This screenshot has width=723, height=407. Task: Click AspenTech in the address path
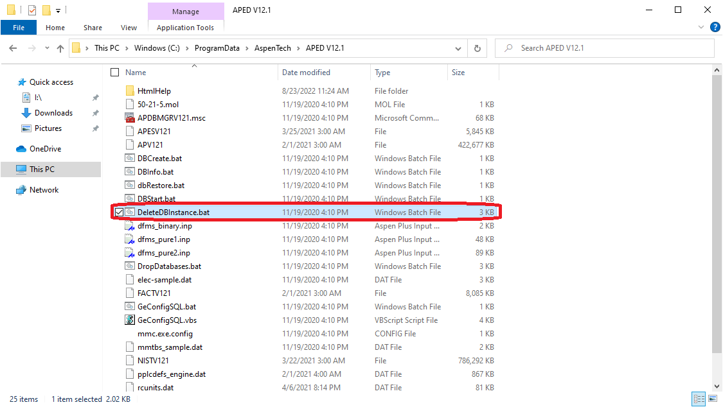coord(272,48)
